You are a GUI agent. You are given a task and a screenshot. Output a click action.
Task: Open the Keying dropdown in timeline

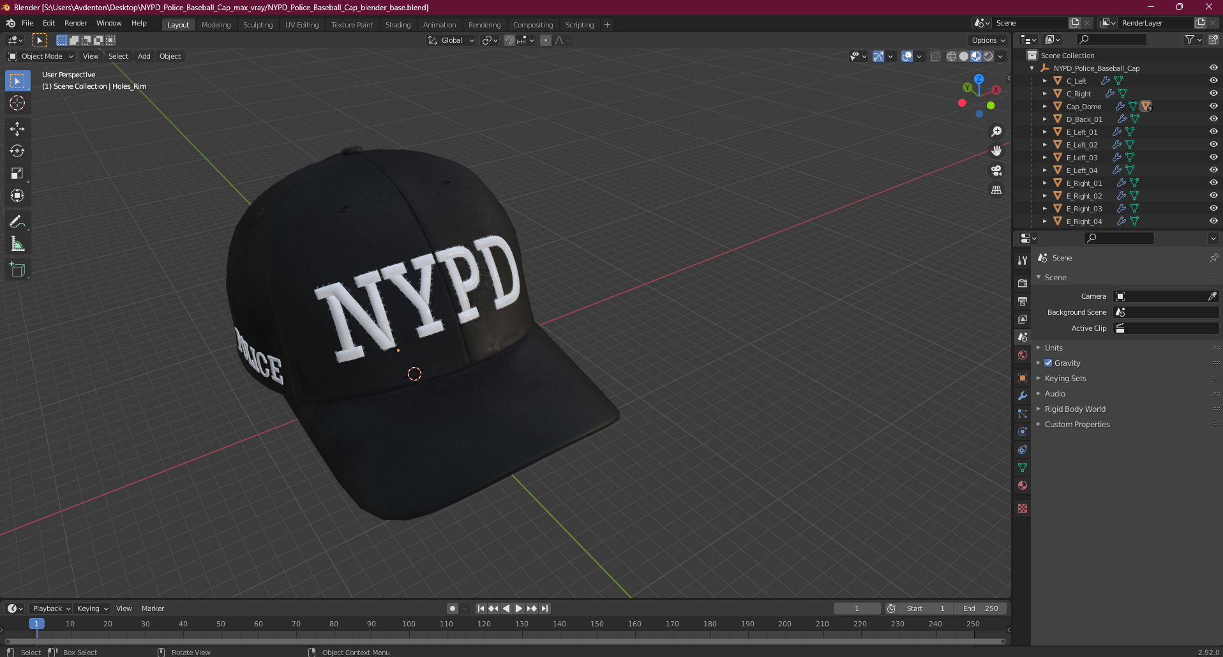coord(92,608)
